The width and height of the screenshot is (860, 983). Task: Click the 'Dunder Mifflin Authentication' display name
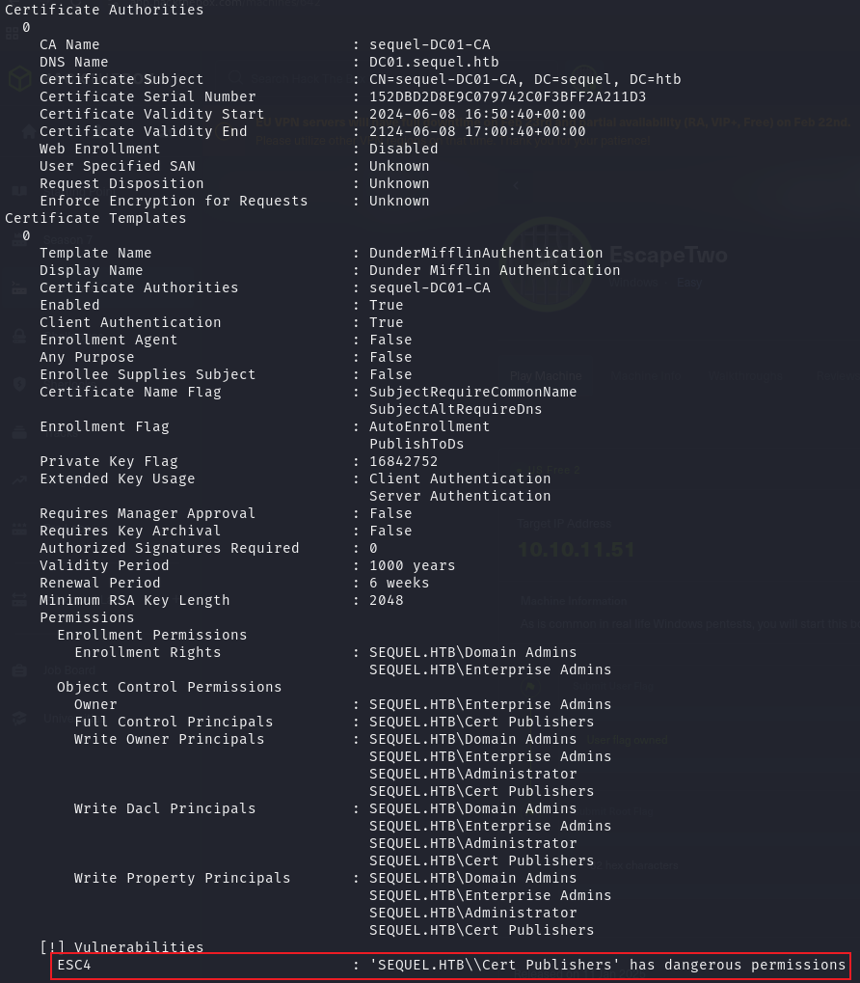coord(495,270)
